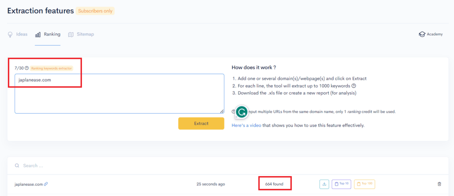
Task: Delete the japlanease.com extraction
Action: click(439, 184)
